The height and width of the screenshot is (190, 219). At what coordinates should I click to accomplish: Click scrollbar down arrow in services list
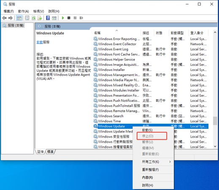click(215, 147)
